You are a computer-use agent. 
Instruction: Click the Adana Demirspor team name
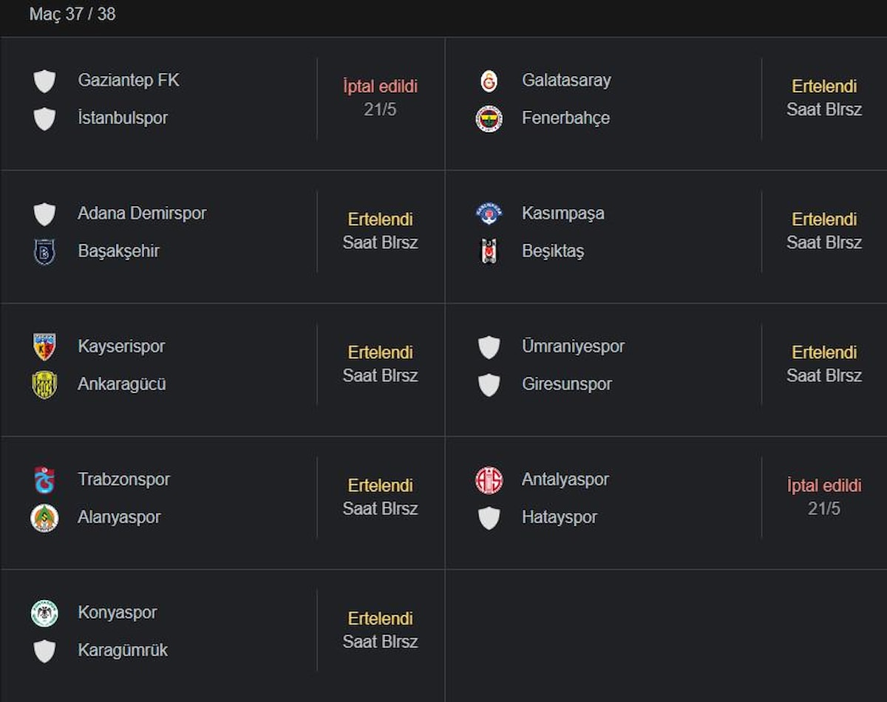(x=142, y=214)
